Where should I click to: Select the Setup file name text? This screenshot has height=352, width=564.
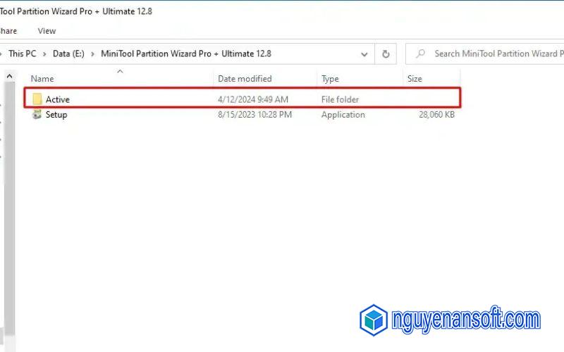[x=56, y=115]
